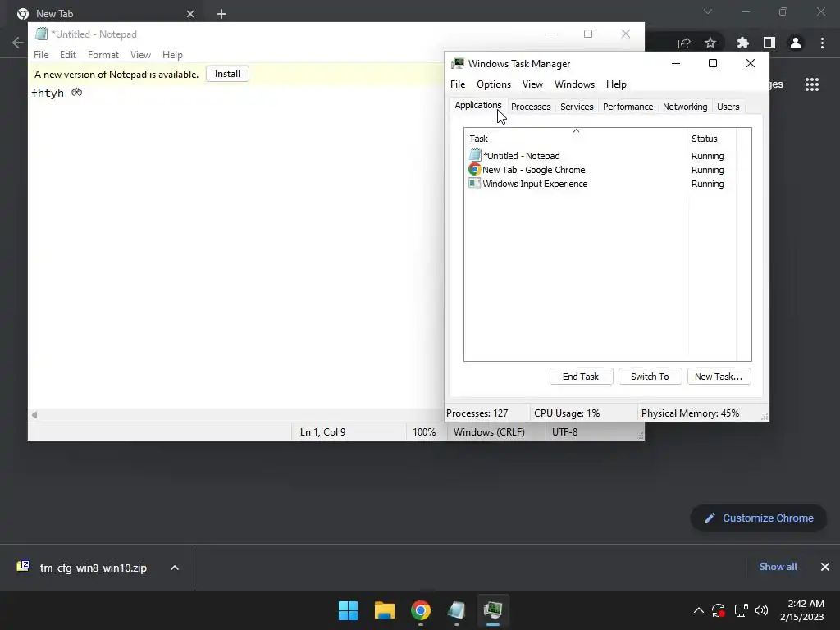Screen dimensions: 840x630
Task: Click the volume tray icon
Action: point(760,610)
